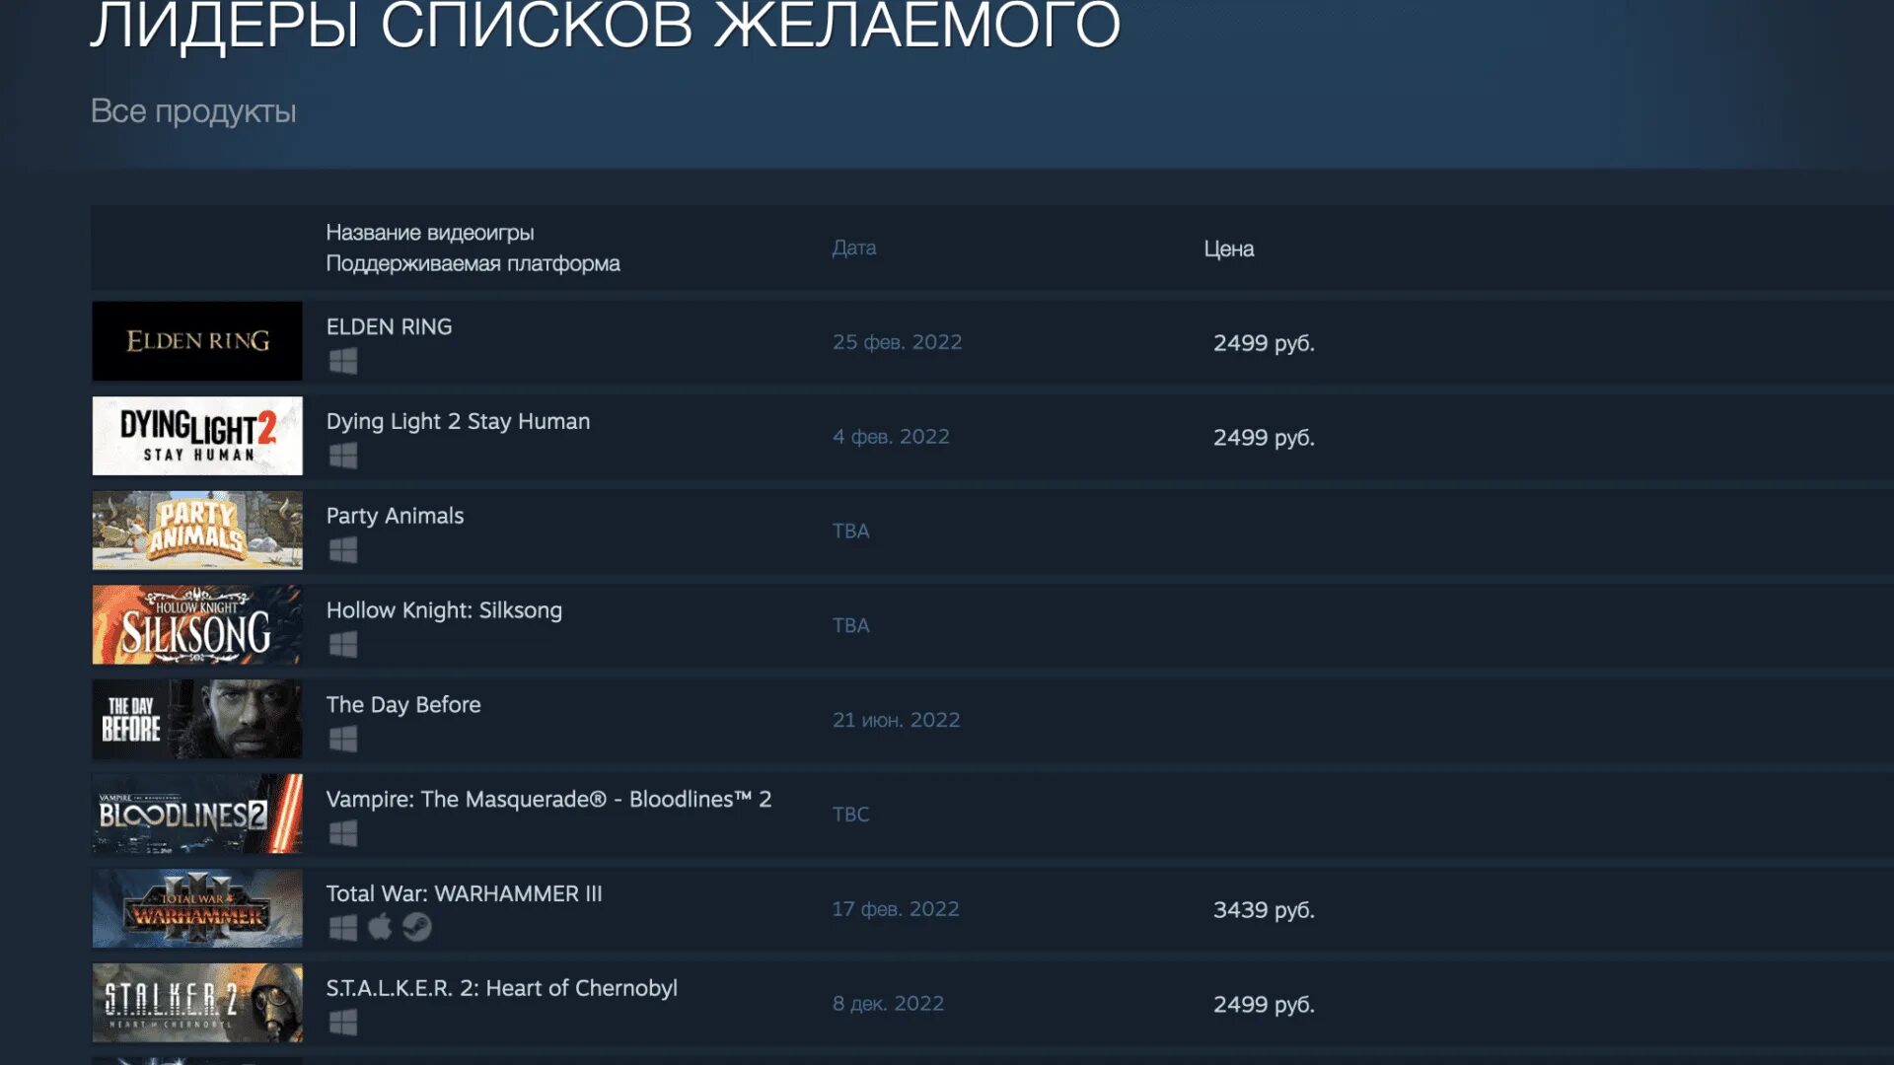
Task: Open the Silksong cover thumbnail
Action: (x=197, y=625)
